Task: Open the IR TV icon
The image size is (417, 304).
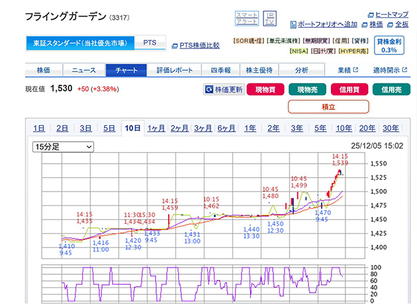Action: pyautogui.click(x=269, y=18)
